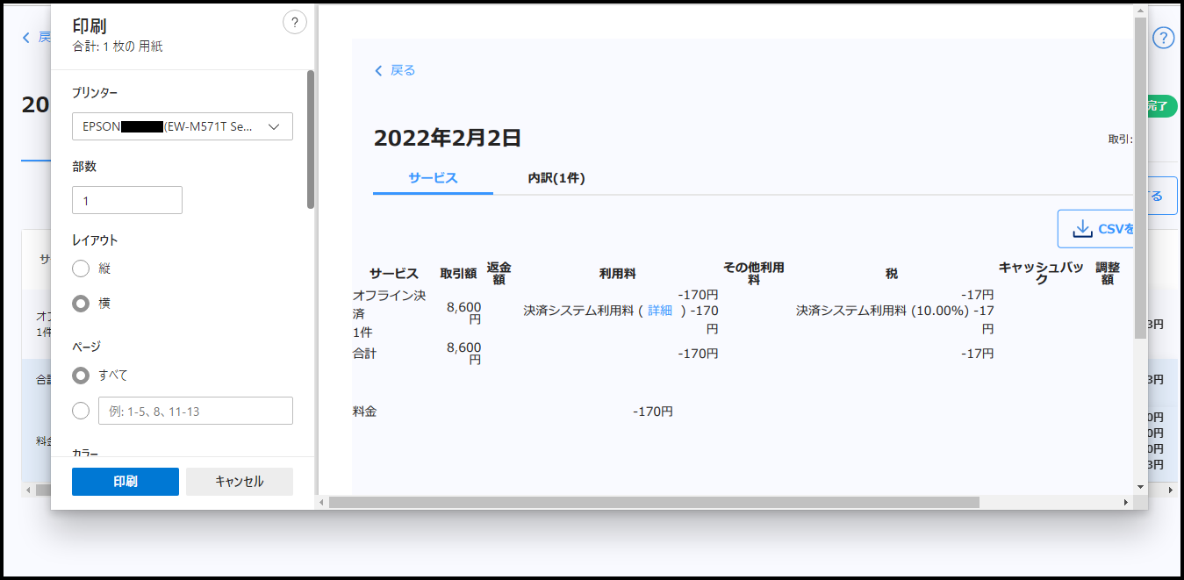The width and height of the screenshot is (1184, 580).
Task: Open the 内訳(1件) tab
Action: point(556,178)
